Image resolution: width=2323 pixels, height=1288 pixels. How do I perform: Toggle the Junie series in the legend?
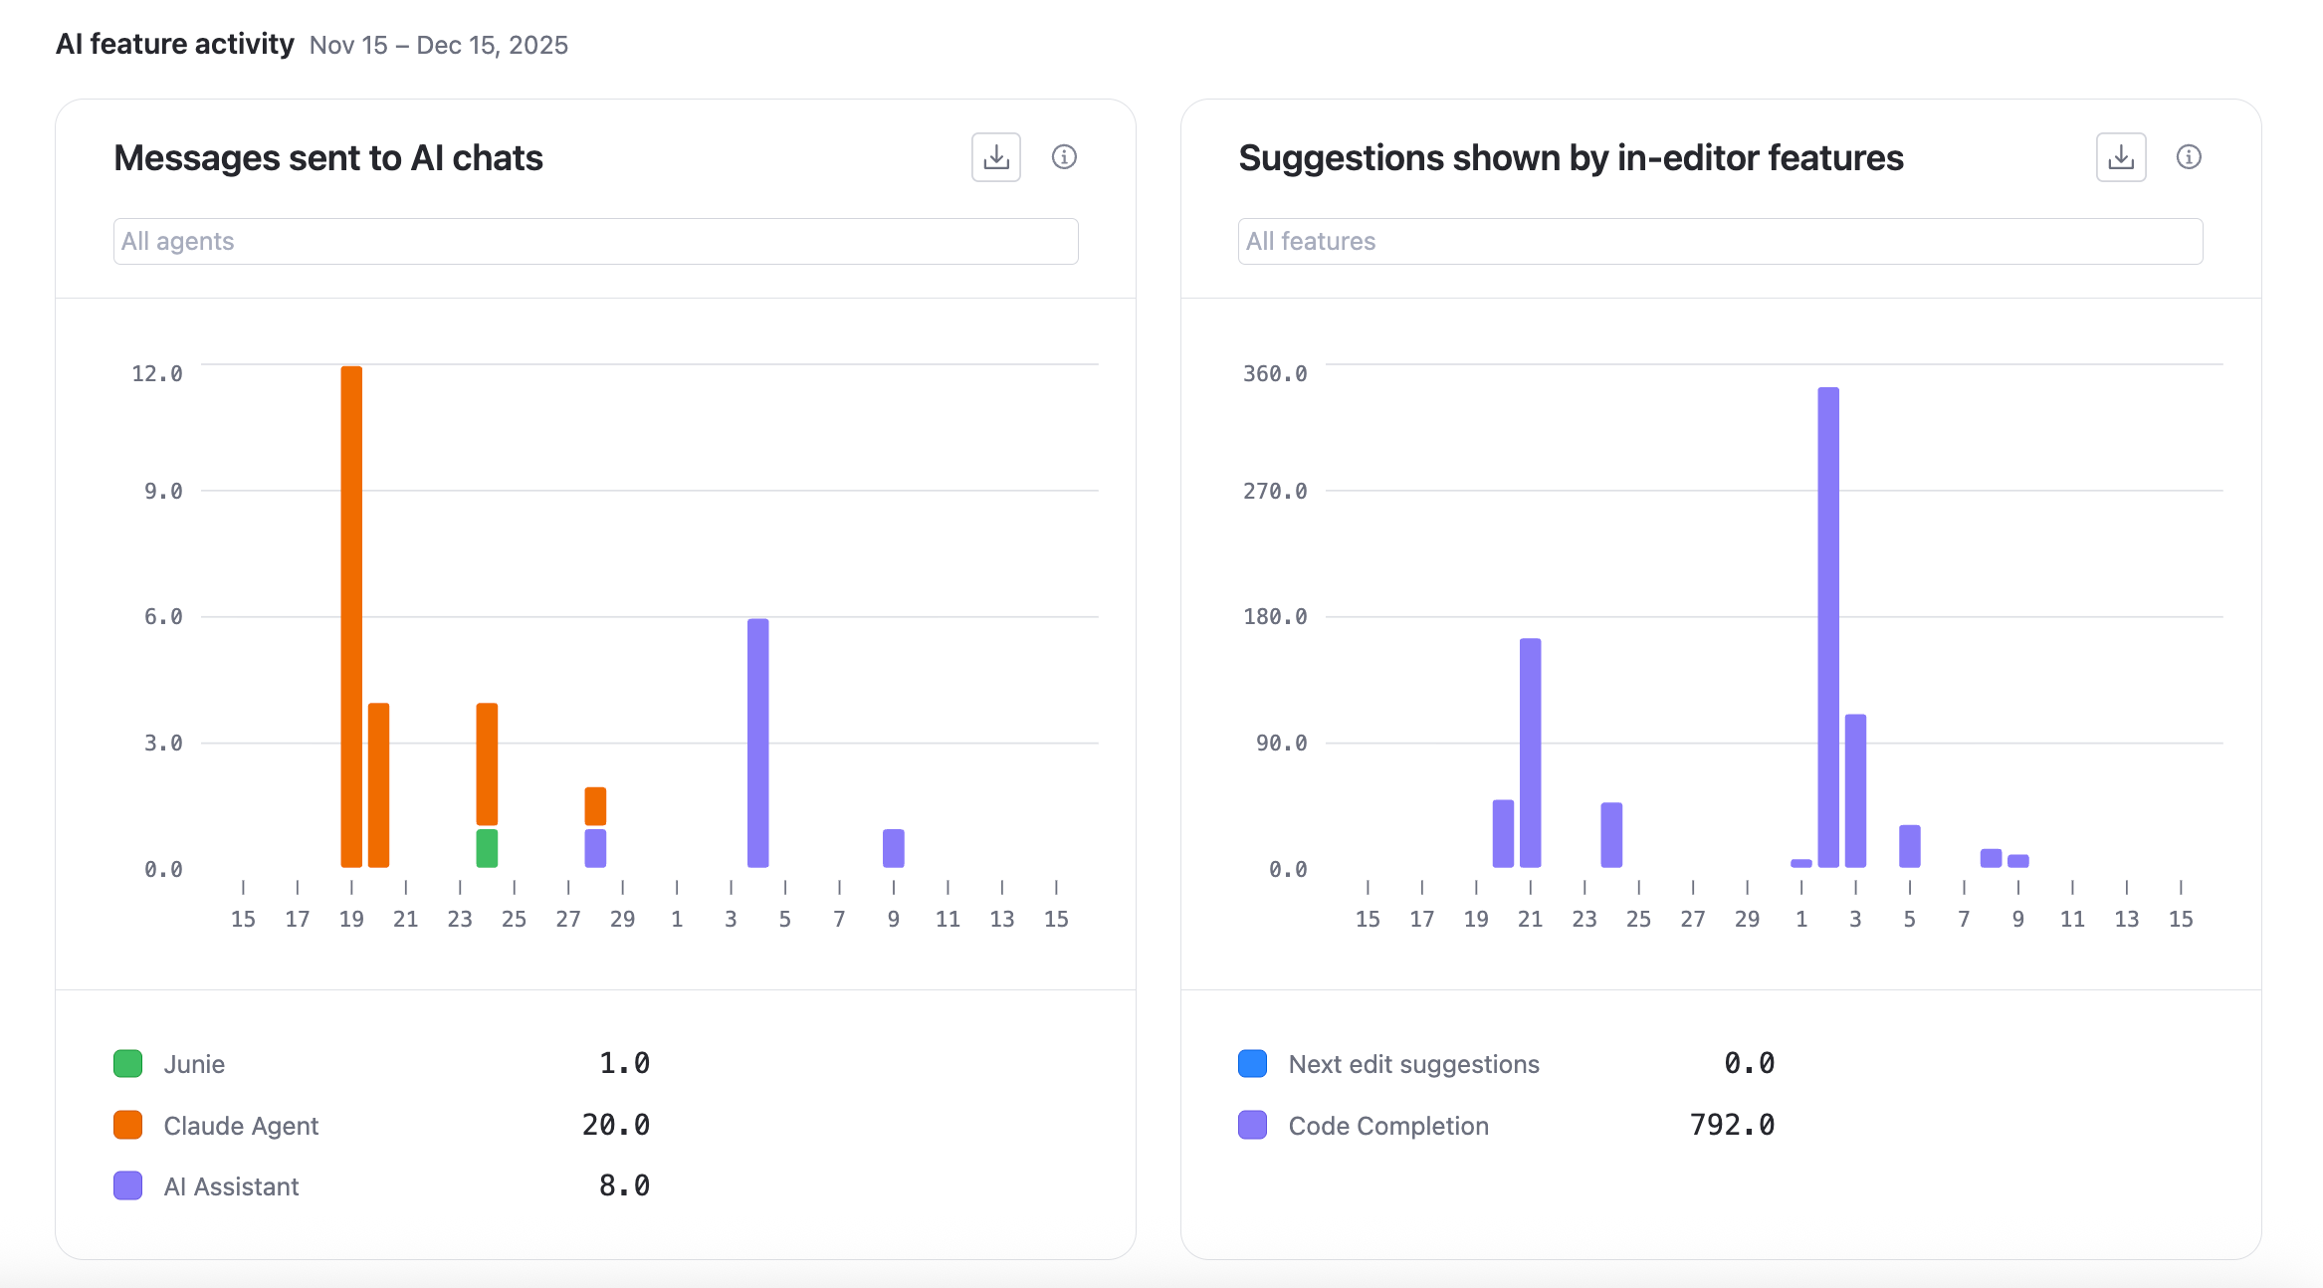194,1063
